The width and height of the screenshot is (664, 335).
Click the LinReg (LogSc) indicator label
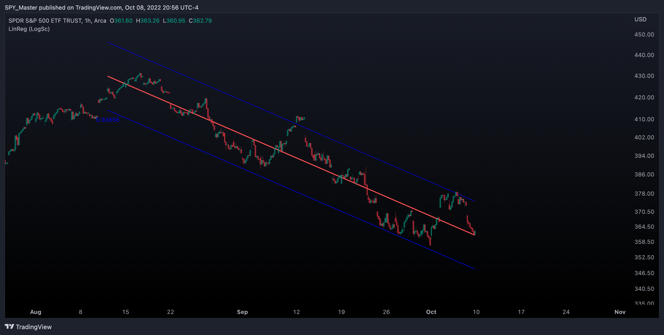[x=29, y=29]
